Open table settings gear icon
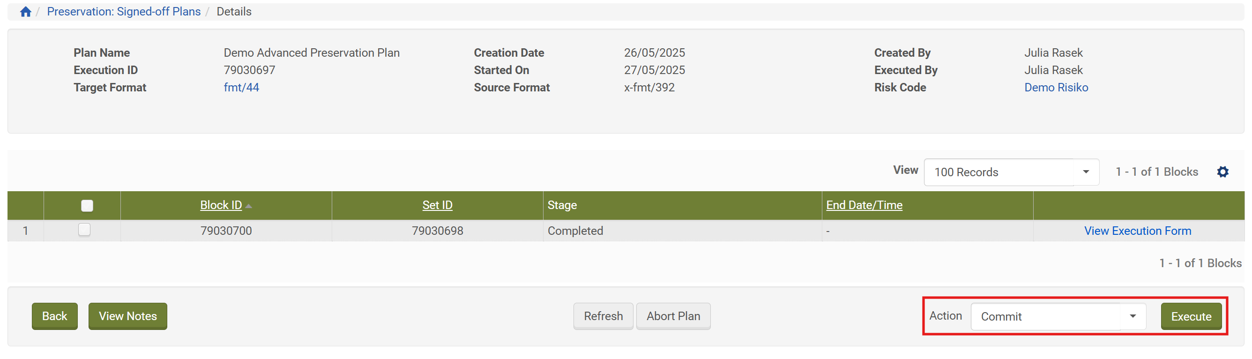This screenshot has width=1252, height=359. pyautogui.click(x=1222, y=172)
